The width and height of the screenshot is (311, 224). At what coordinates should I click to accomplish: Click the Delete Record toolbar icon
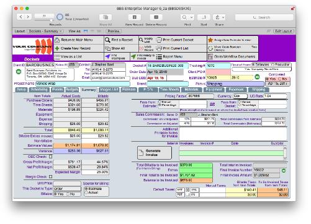point(156,17)
